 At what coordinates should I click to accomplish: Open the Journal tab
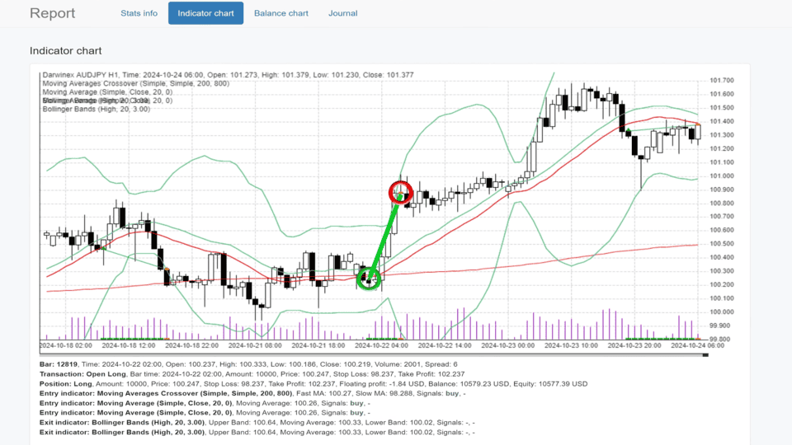(342, 13)
